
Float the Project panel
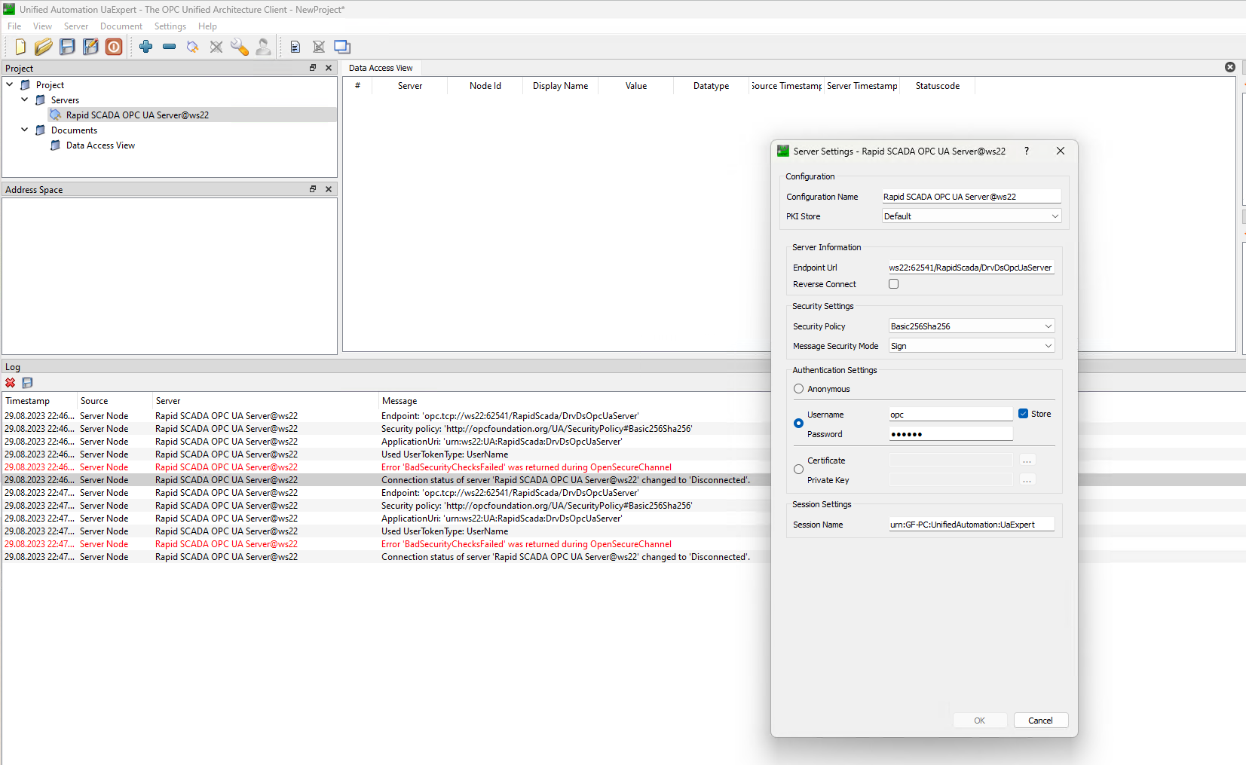click(313, 68)
